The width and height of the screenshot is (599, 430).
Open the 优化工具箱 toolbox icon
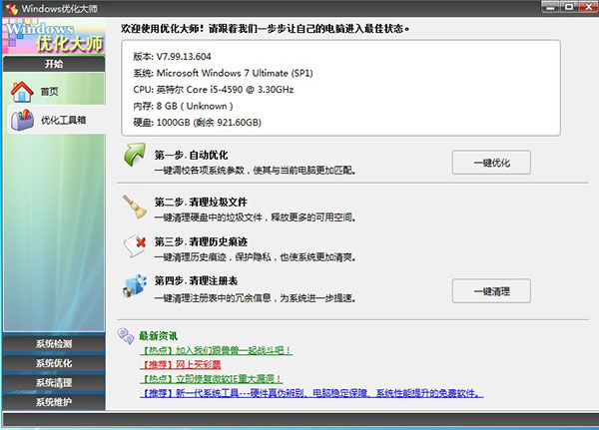[x=22, y=122]
